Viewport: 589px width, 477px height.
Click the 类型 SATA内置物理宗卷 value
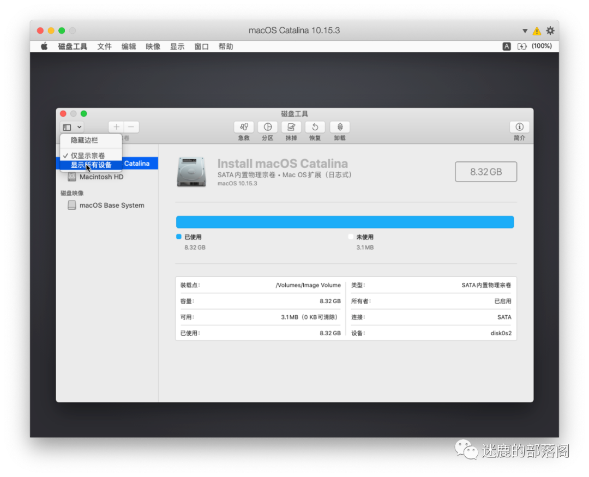pyautogui.click(x=486, y=285)
